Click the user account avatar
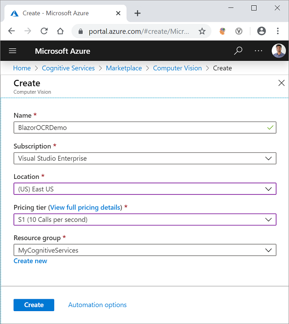The height and width of the screenshot is (324, 289). pyautogui.click(x=279, y=51)
